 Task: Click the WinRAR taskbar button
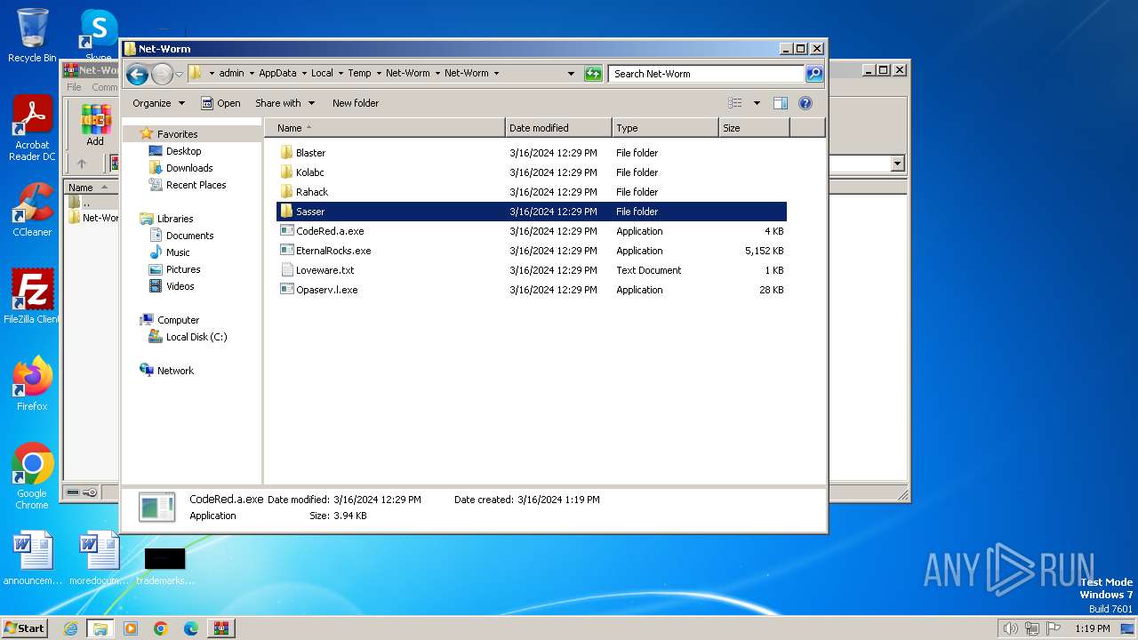click(x=220, y=628)
